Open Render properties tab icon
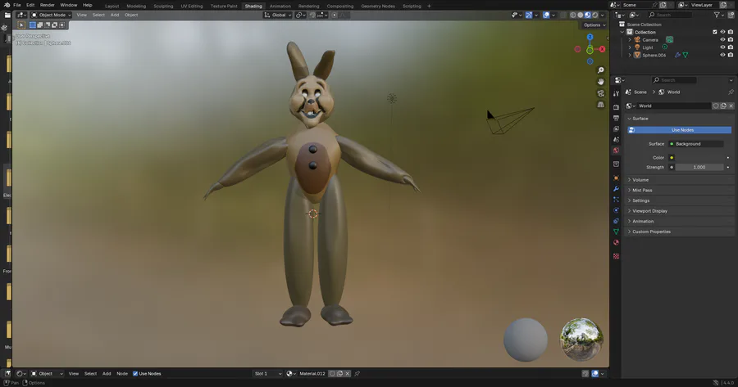 click(x=616, y=107)
